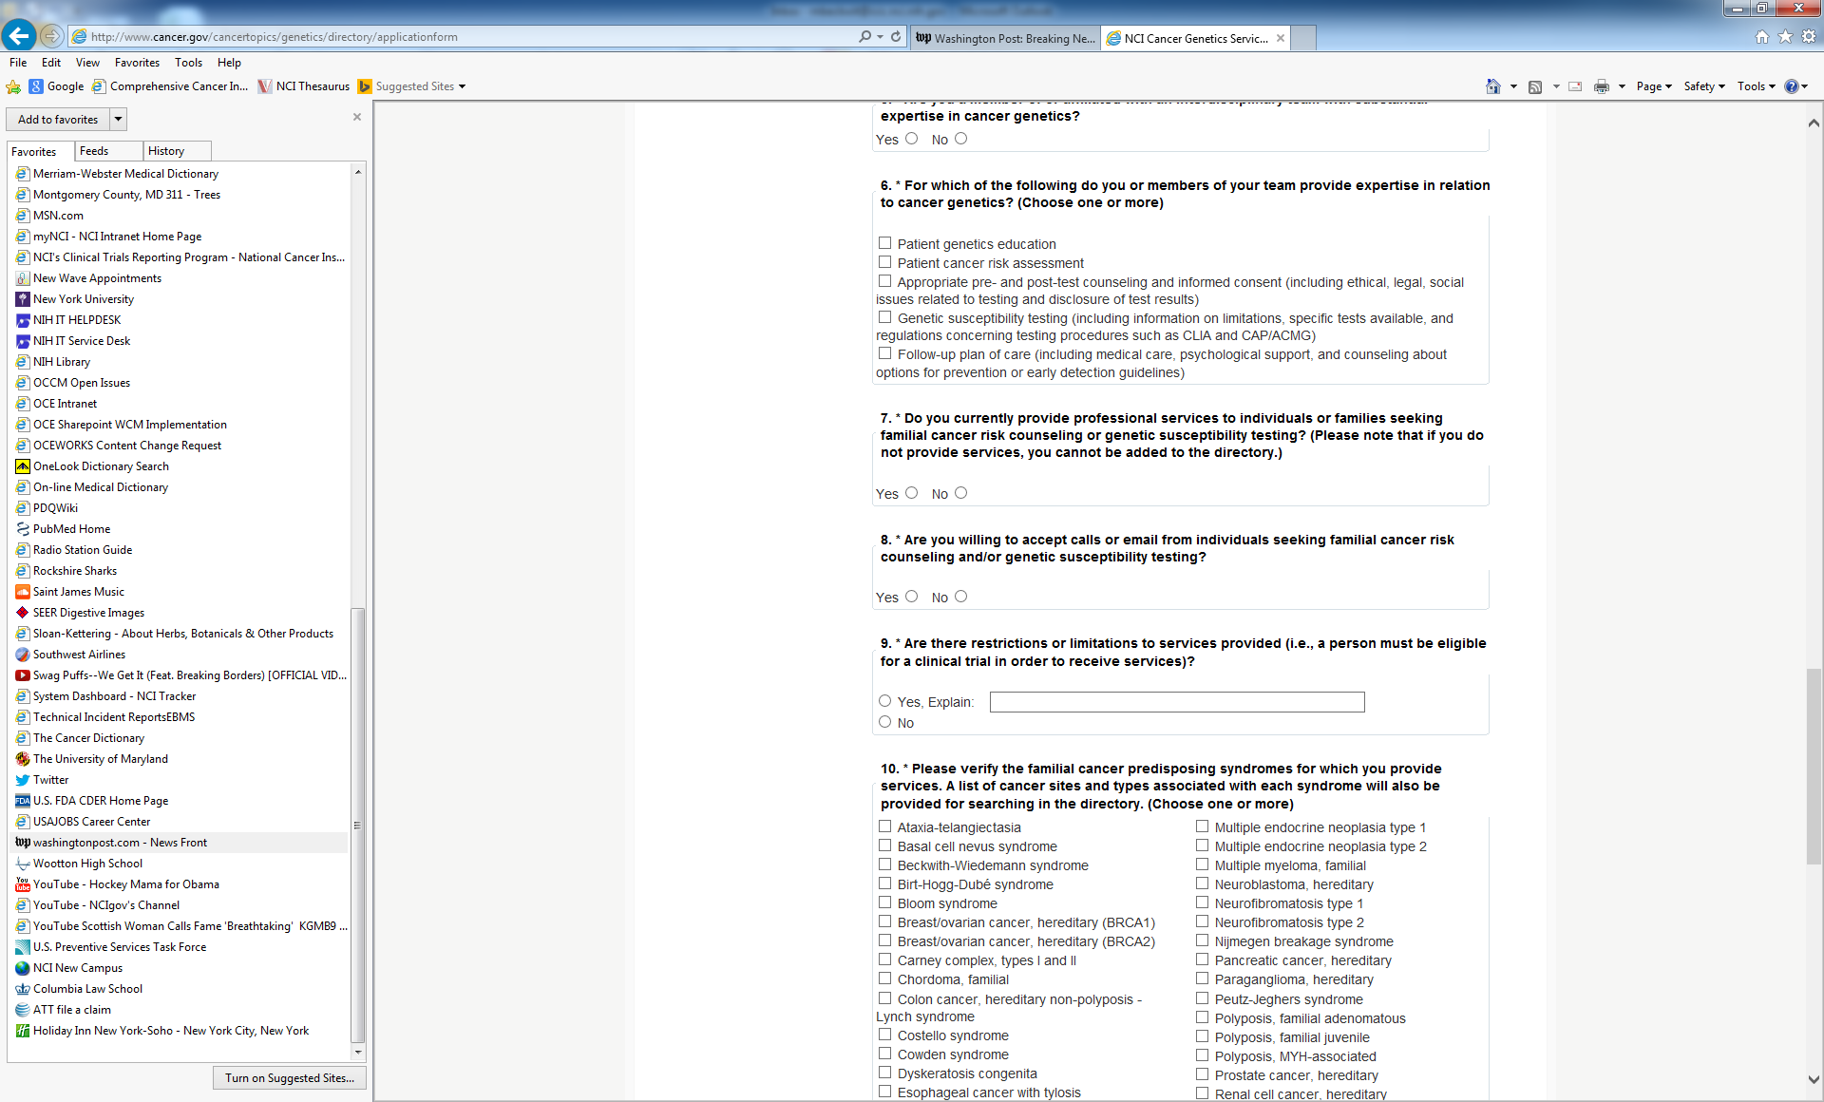Check the Bloom syndrome checkbox
Viewport: 1824px width, 1102px height.
pyautogui.click(x=885, y=902)
